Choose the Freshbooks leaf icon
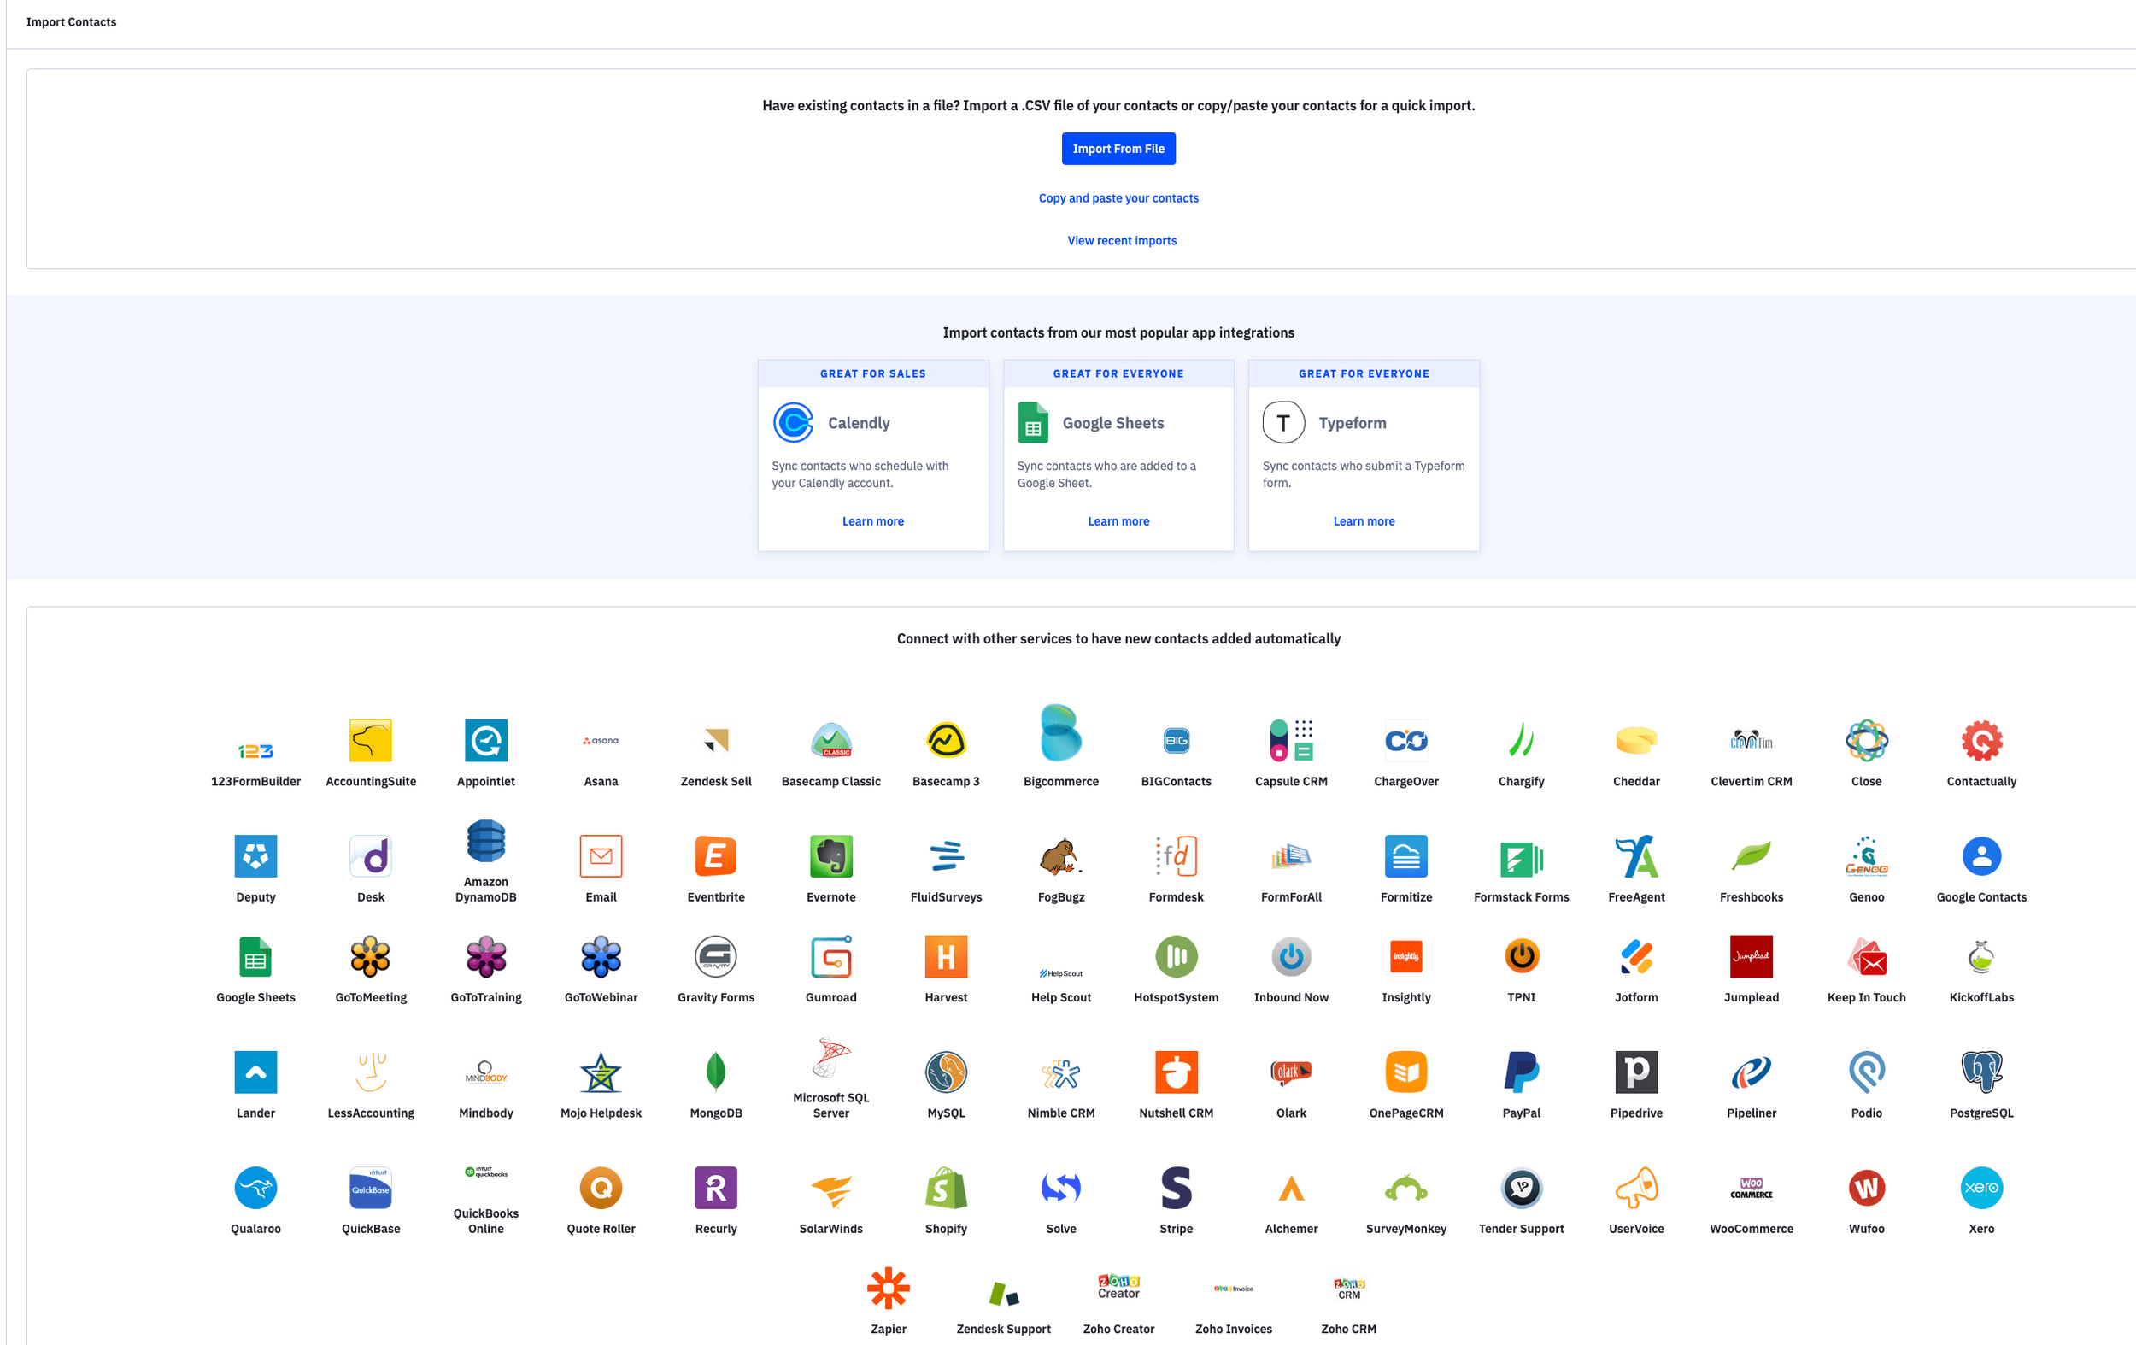The image size is (2136, 1345). 1751,855
